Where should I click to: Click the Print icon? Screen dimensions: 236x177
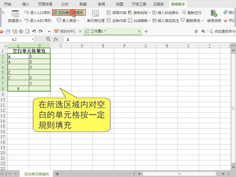21,31
